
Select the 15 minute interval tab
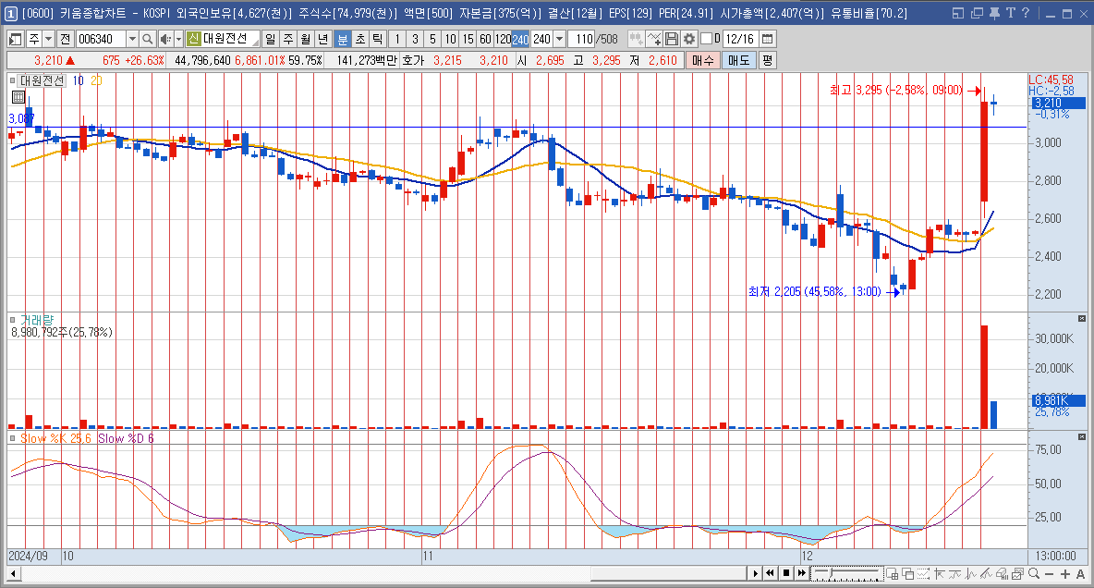tap(468, 39)
